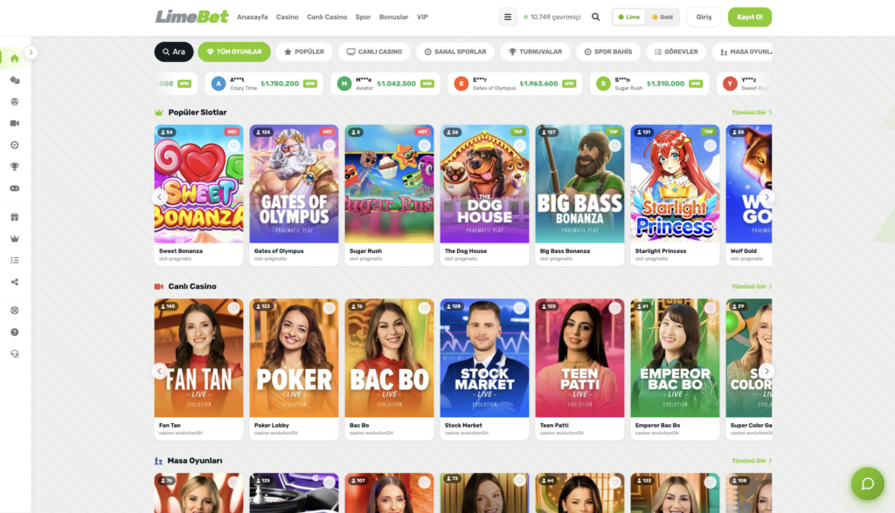
Task: Select the soccer ball sports sidebar icon
Action: 15,145
